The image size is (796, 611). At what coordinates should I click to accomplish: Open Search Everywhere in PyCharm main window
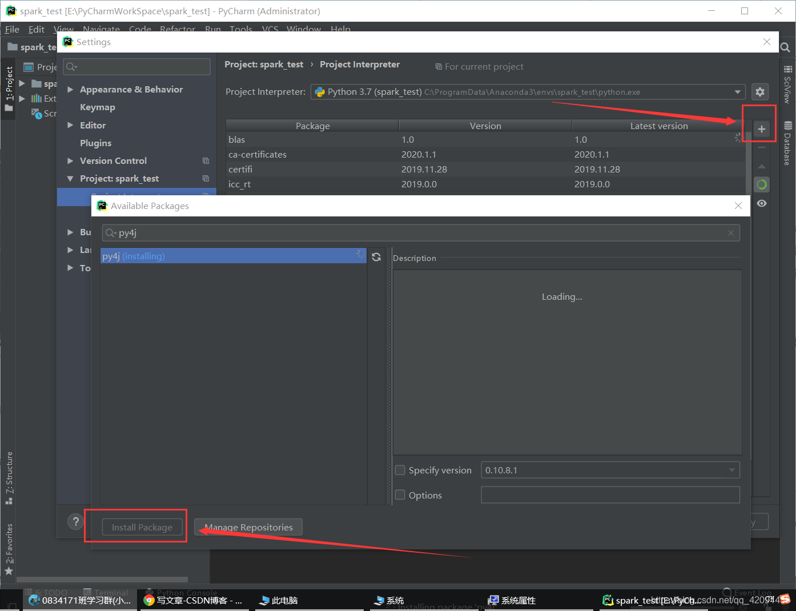[785, 47]
